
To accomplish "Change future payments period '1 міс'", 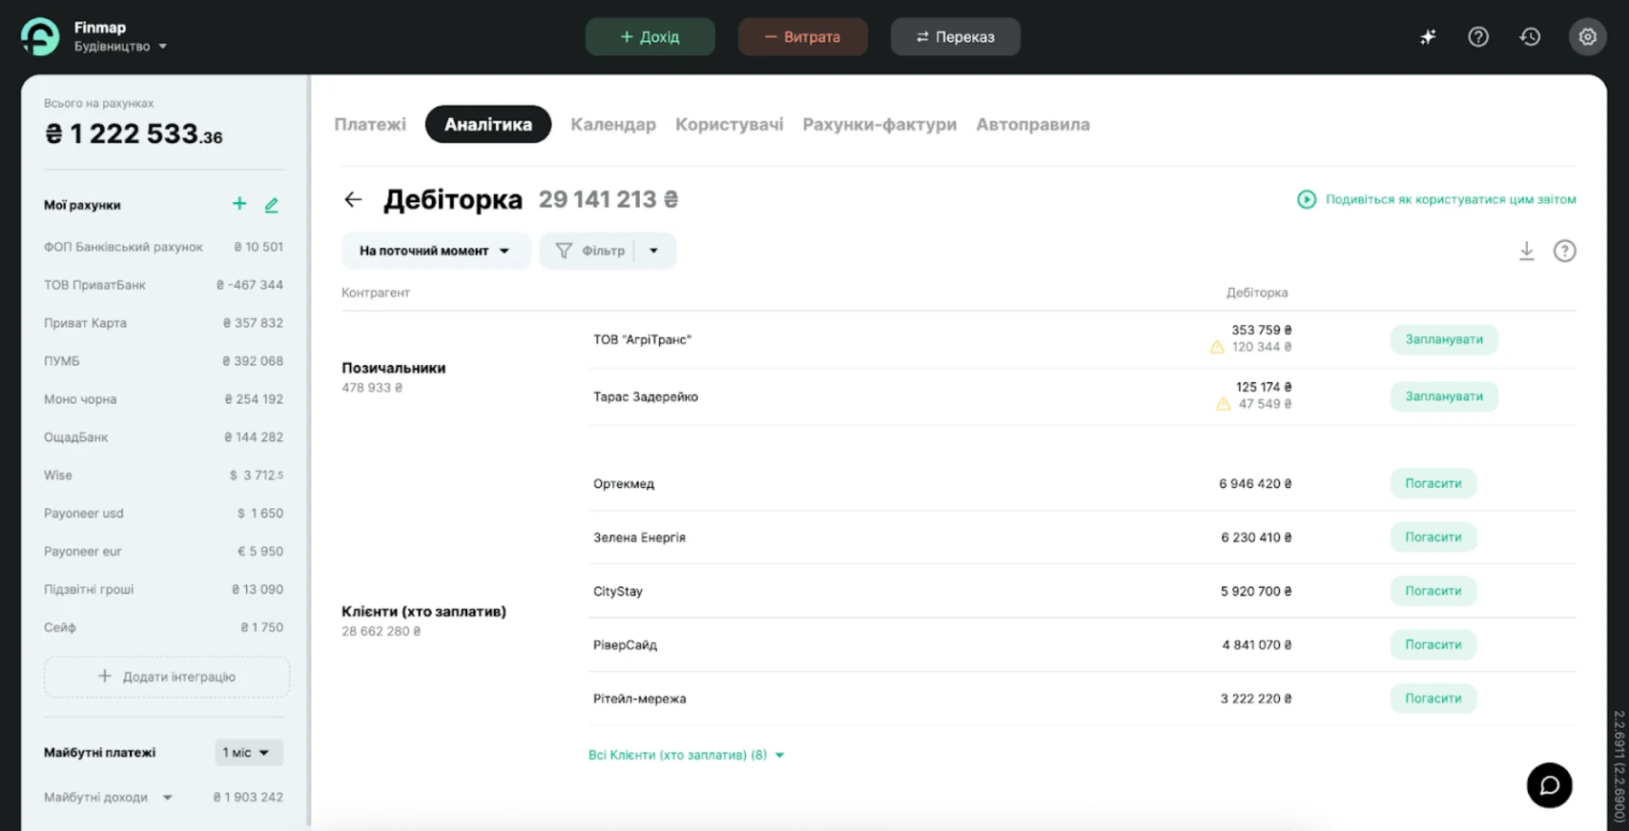I will 249,752.
